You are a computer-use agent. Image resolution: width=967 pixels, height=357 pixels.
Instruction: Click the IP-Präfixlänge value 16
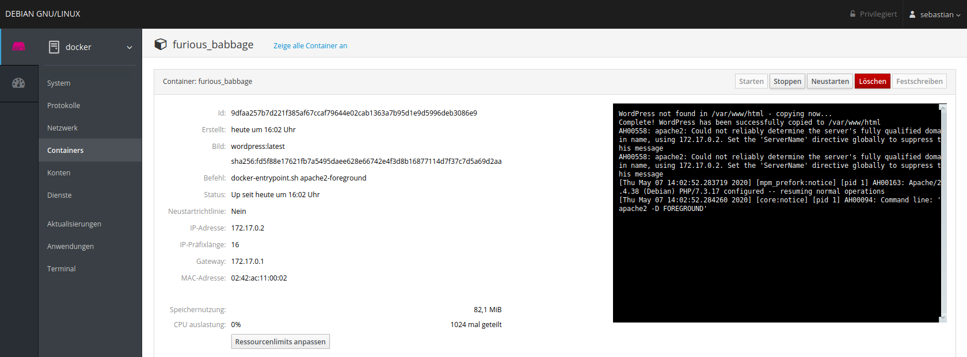[235, 244]
